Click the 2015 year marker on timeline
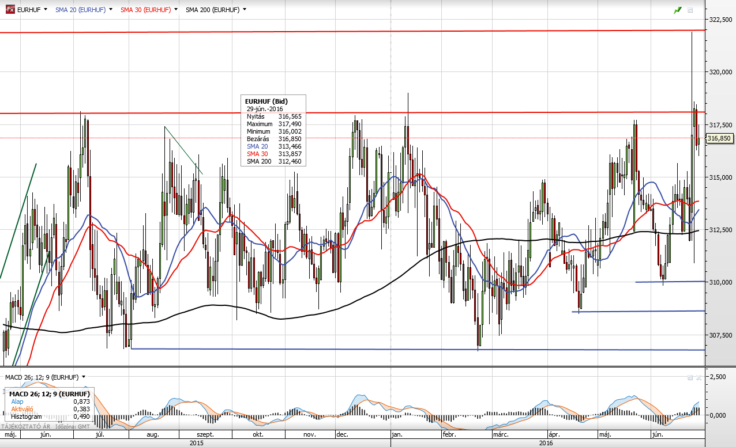The height and width of the screenshot is (447, 736). [197, 443]
